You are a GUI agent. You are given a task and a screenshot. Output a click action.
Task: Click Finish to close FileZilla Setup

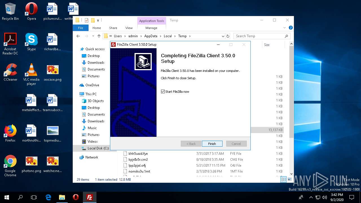pos(212,144)
